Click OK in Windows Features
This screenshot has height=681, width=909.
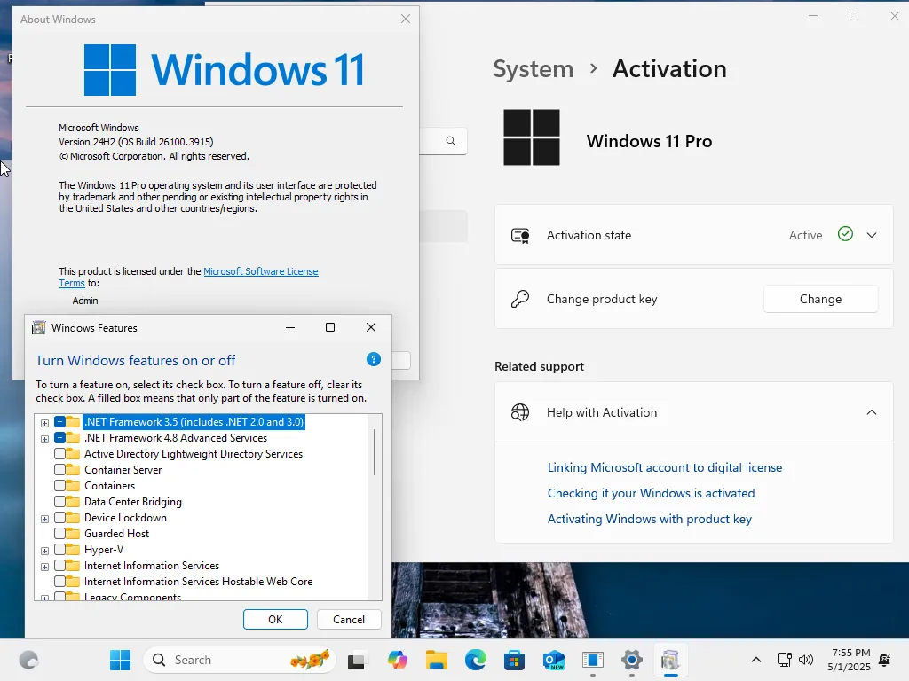(275, 619)
